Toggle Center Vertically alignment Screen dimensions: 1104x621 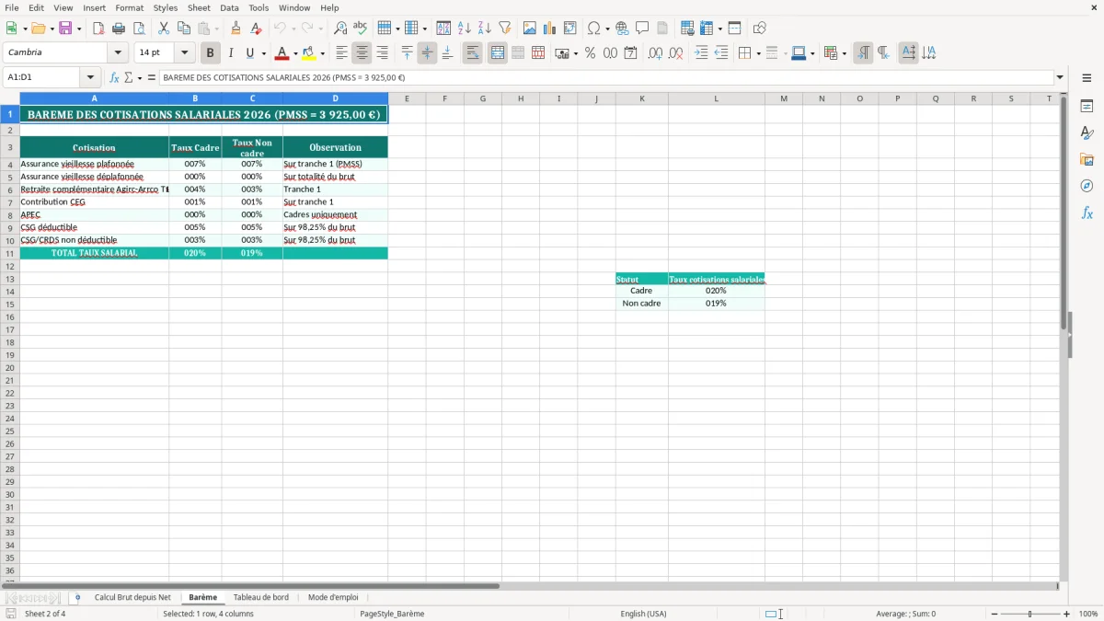click(x=428, y=53)
